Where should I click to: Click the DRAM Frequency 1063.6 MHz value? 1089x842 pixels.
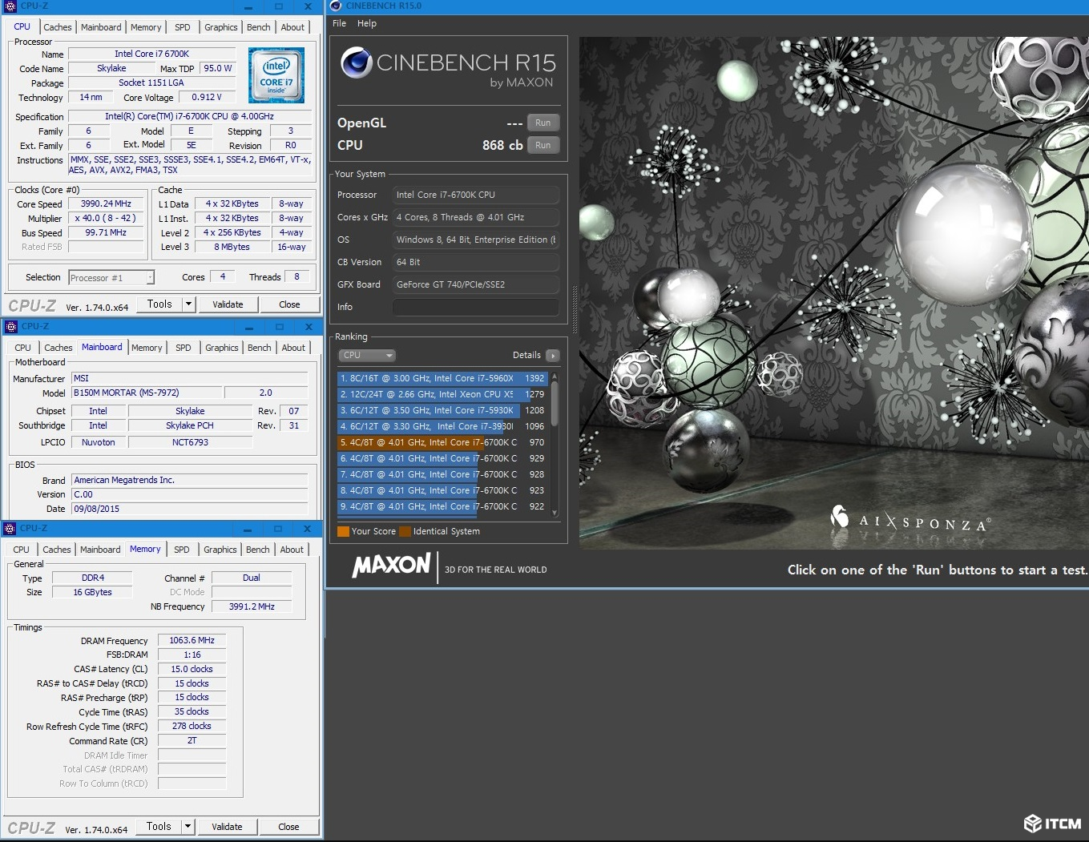pyautogui.click(x=192, y=640)
